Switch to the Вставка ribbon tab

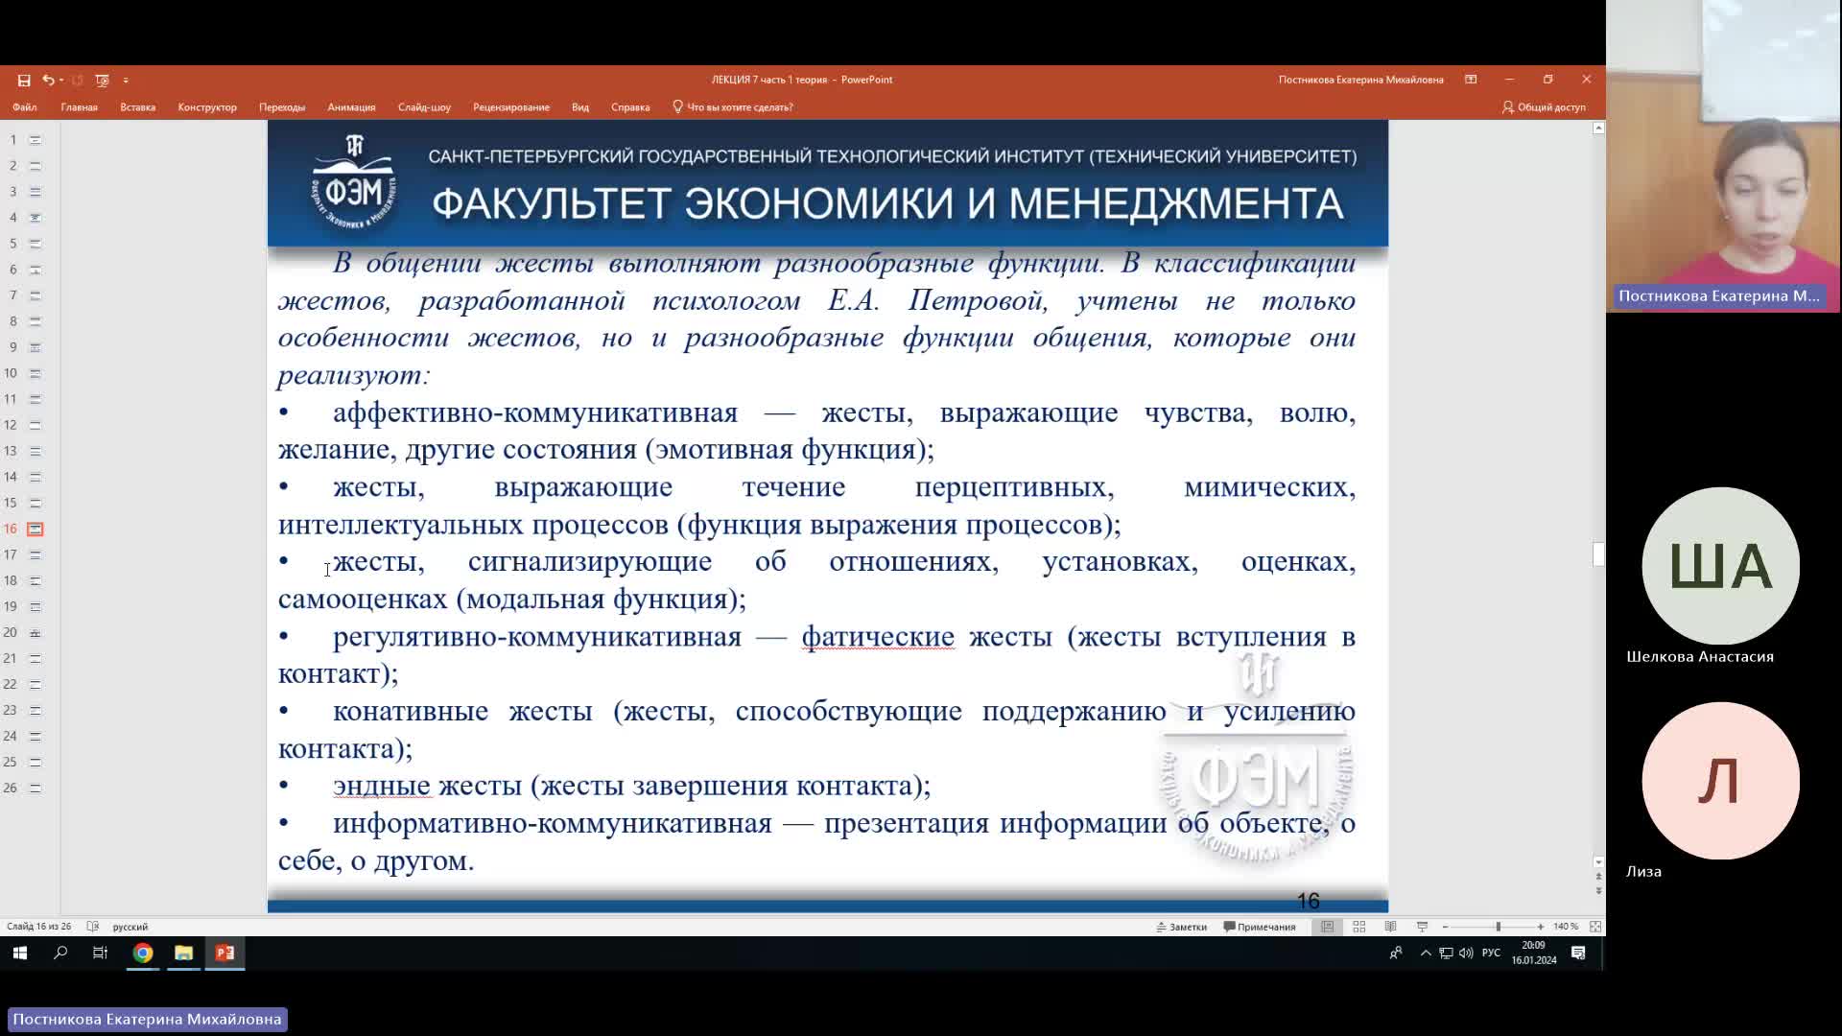tap(138, 107)
